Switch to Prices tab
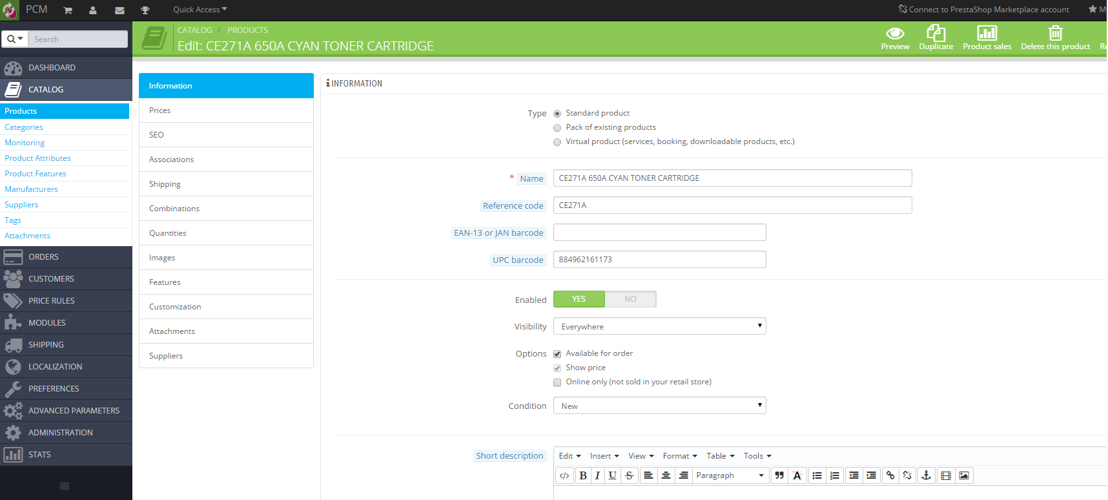 pyautogui.click(x=226, y=110)
